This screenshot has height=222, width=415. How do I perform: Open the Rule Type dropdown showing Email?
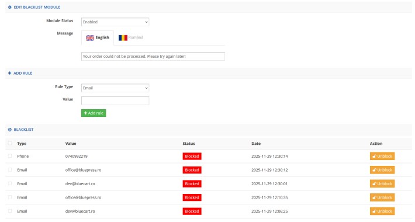[115, 88]
